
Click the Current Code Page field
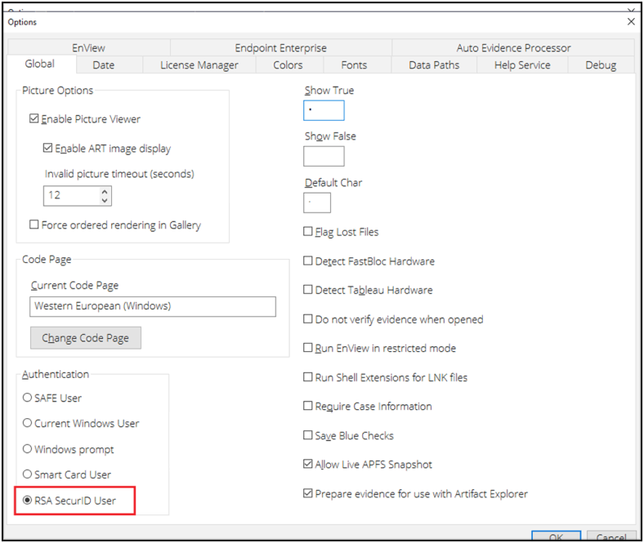(153, 307)
